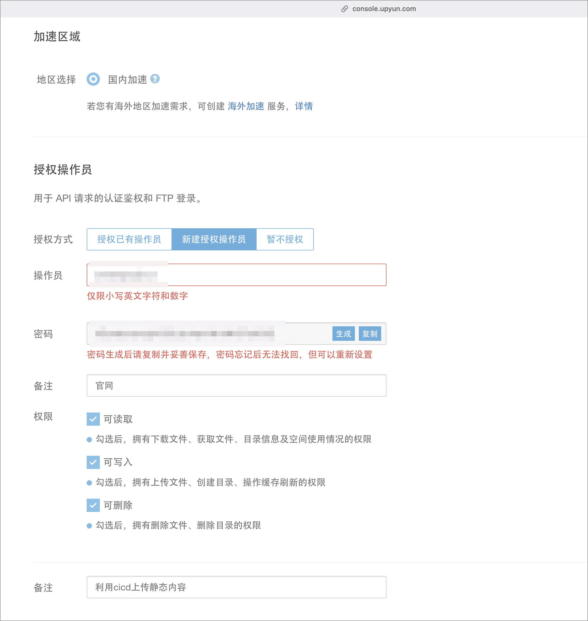This screenshot has width=588, height=621.
Task: Click the console.upyun.com address text
Action: pos(384,8)
